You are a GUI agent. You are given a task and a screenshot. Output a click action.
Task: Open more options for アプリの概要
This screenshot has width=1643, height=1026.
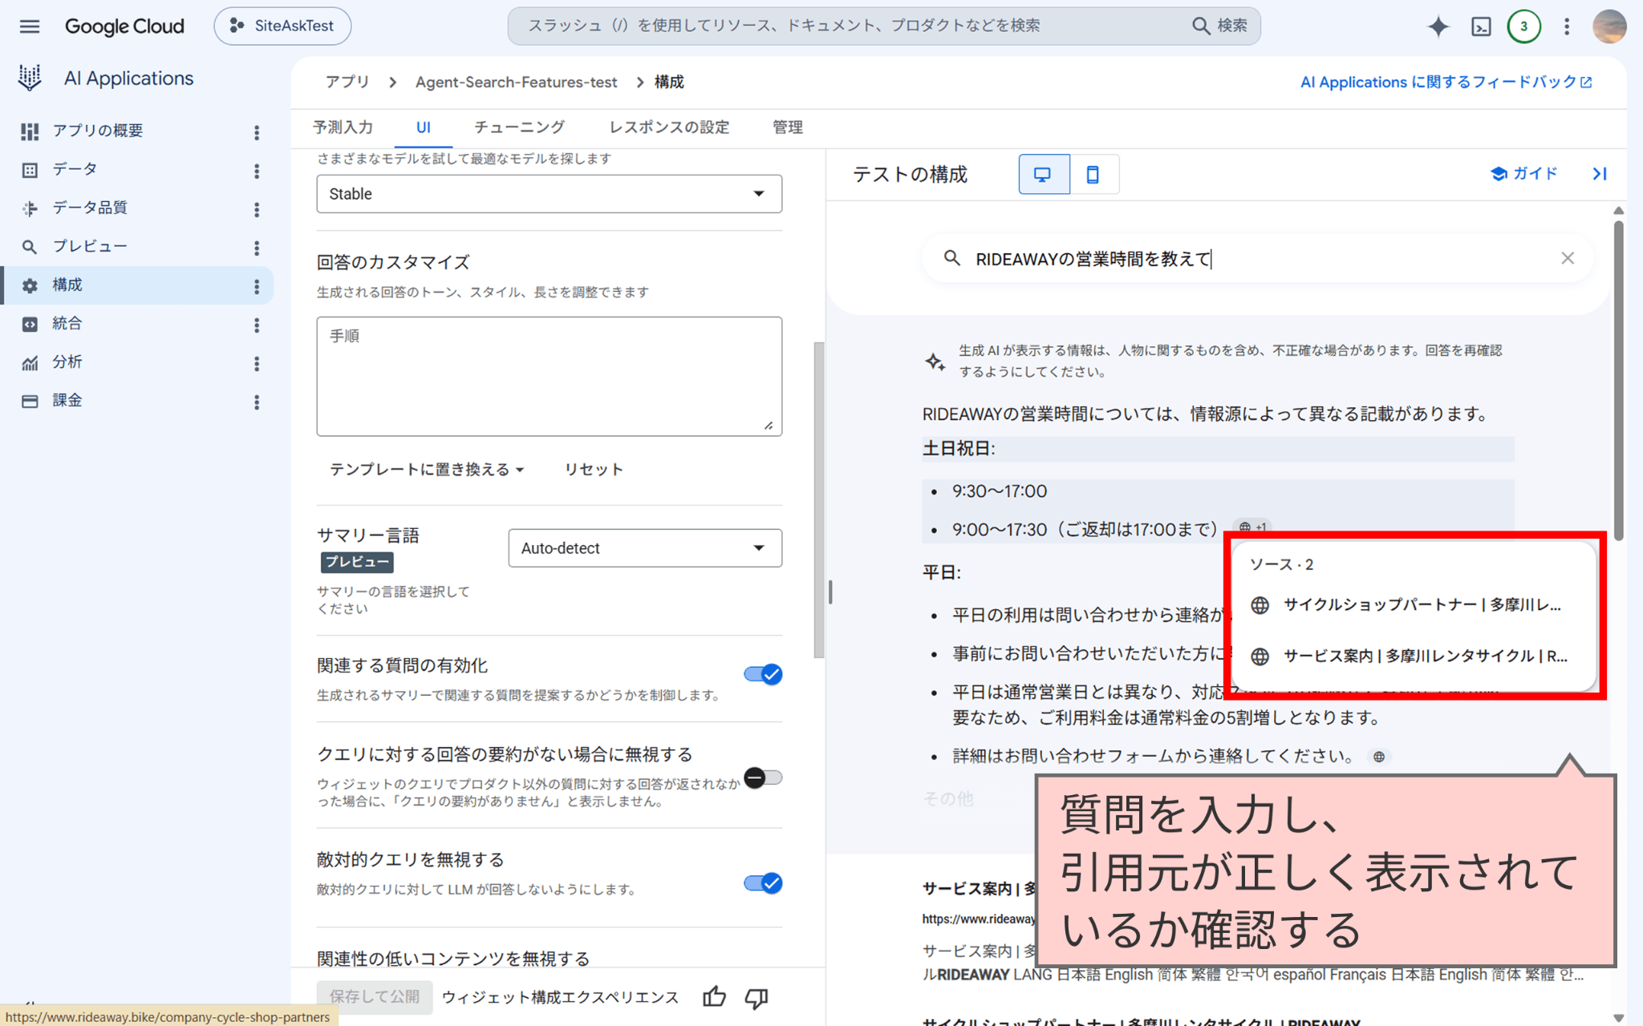(257, 132)
